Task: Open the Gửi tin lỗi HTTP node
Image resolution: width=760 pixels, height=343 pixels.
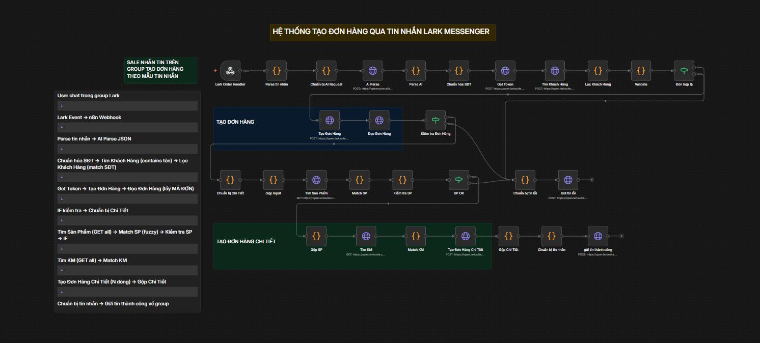Action: point(568,180)
